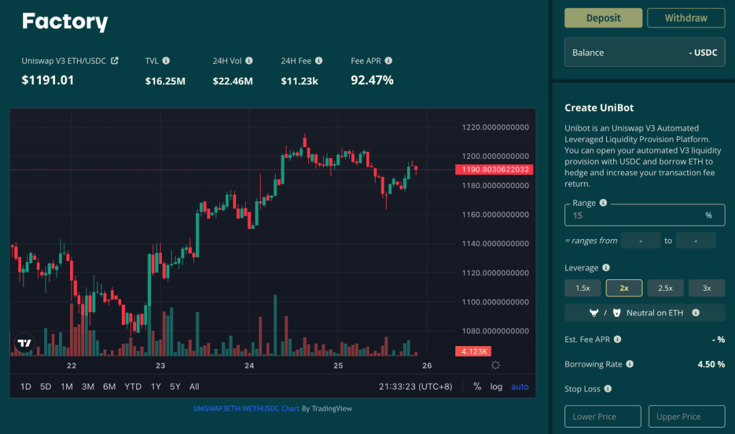Set chart range to 1Y

[156, 386]
